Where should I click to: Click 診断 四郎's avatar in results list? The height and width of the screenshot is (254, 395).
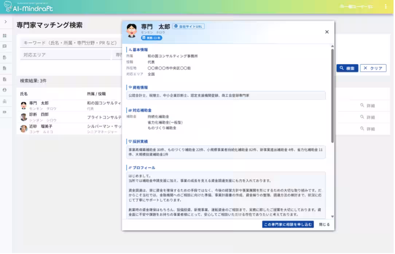point(24,118)
